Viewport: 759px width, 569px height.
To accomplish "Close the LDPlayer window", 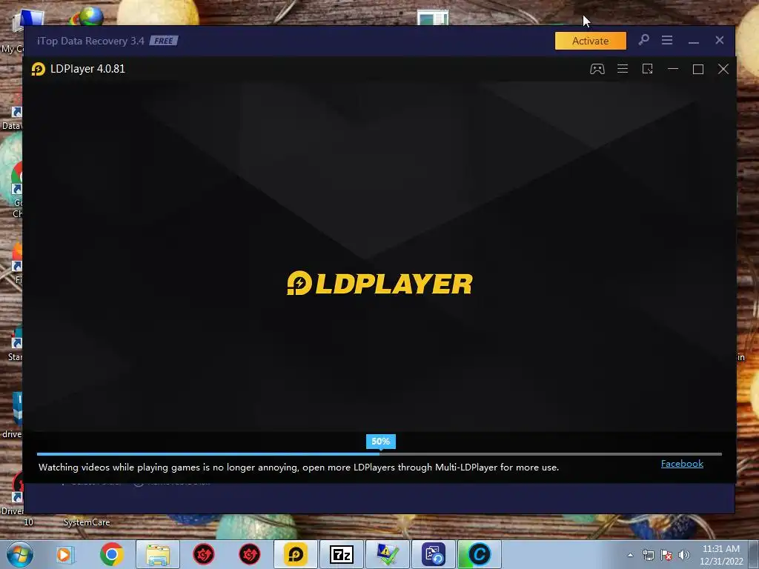I will pyautogui.click(x=723, y=69).
